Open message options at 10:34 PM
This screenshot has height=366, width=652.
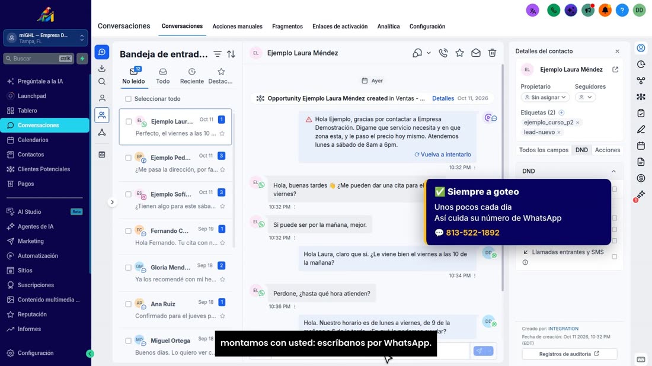coord(475,276)
